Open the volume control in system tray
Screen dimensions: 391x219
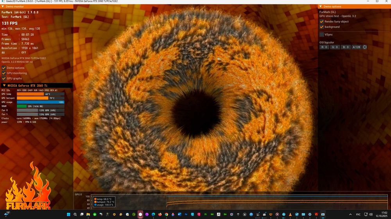point(371,214)
